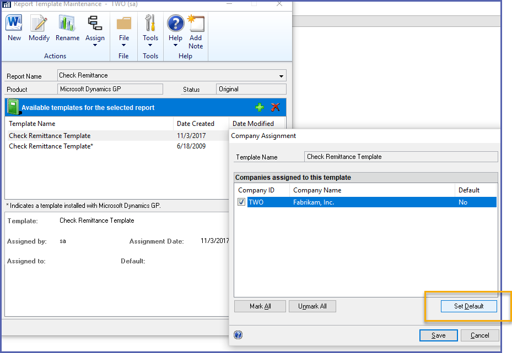Click the Fabrikam, Inc. company name cell
This screenshot has width=512, height=353.
coord(314,202)
